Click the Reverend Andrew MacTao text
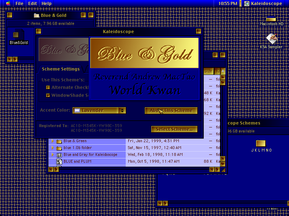This screenshot has width=289, height=216. (144, 77)
